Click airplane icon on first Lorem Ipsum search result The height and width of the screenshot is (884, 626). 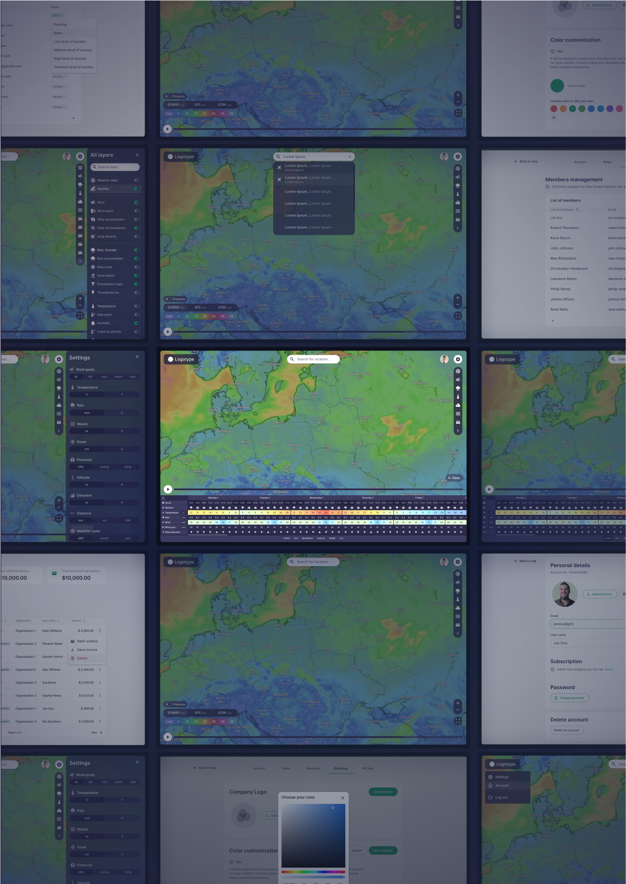[279, 168]
